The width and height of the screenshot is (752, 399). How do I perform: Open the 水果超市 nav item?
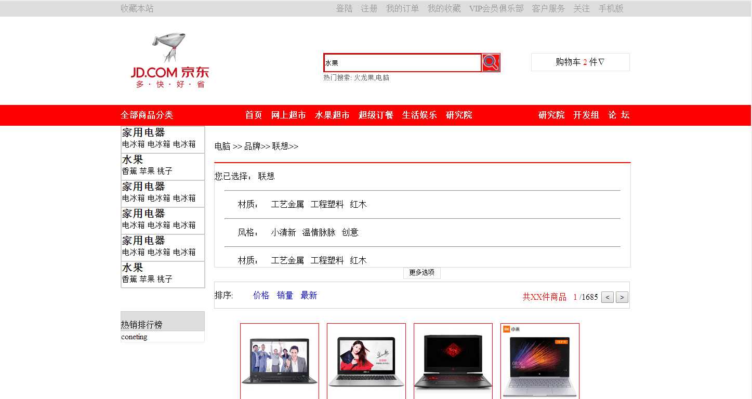tap(332, 115)
